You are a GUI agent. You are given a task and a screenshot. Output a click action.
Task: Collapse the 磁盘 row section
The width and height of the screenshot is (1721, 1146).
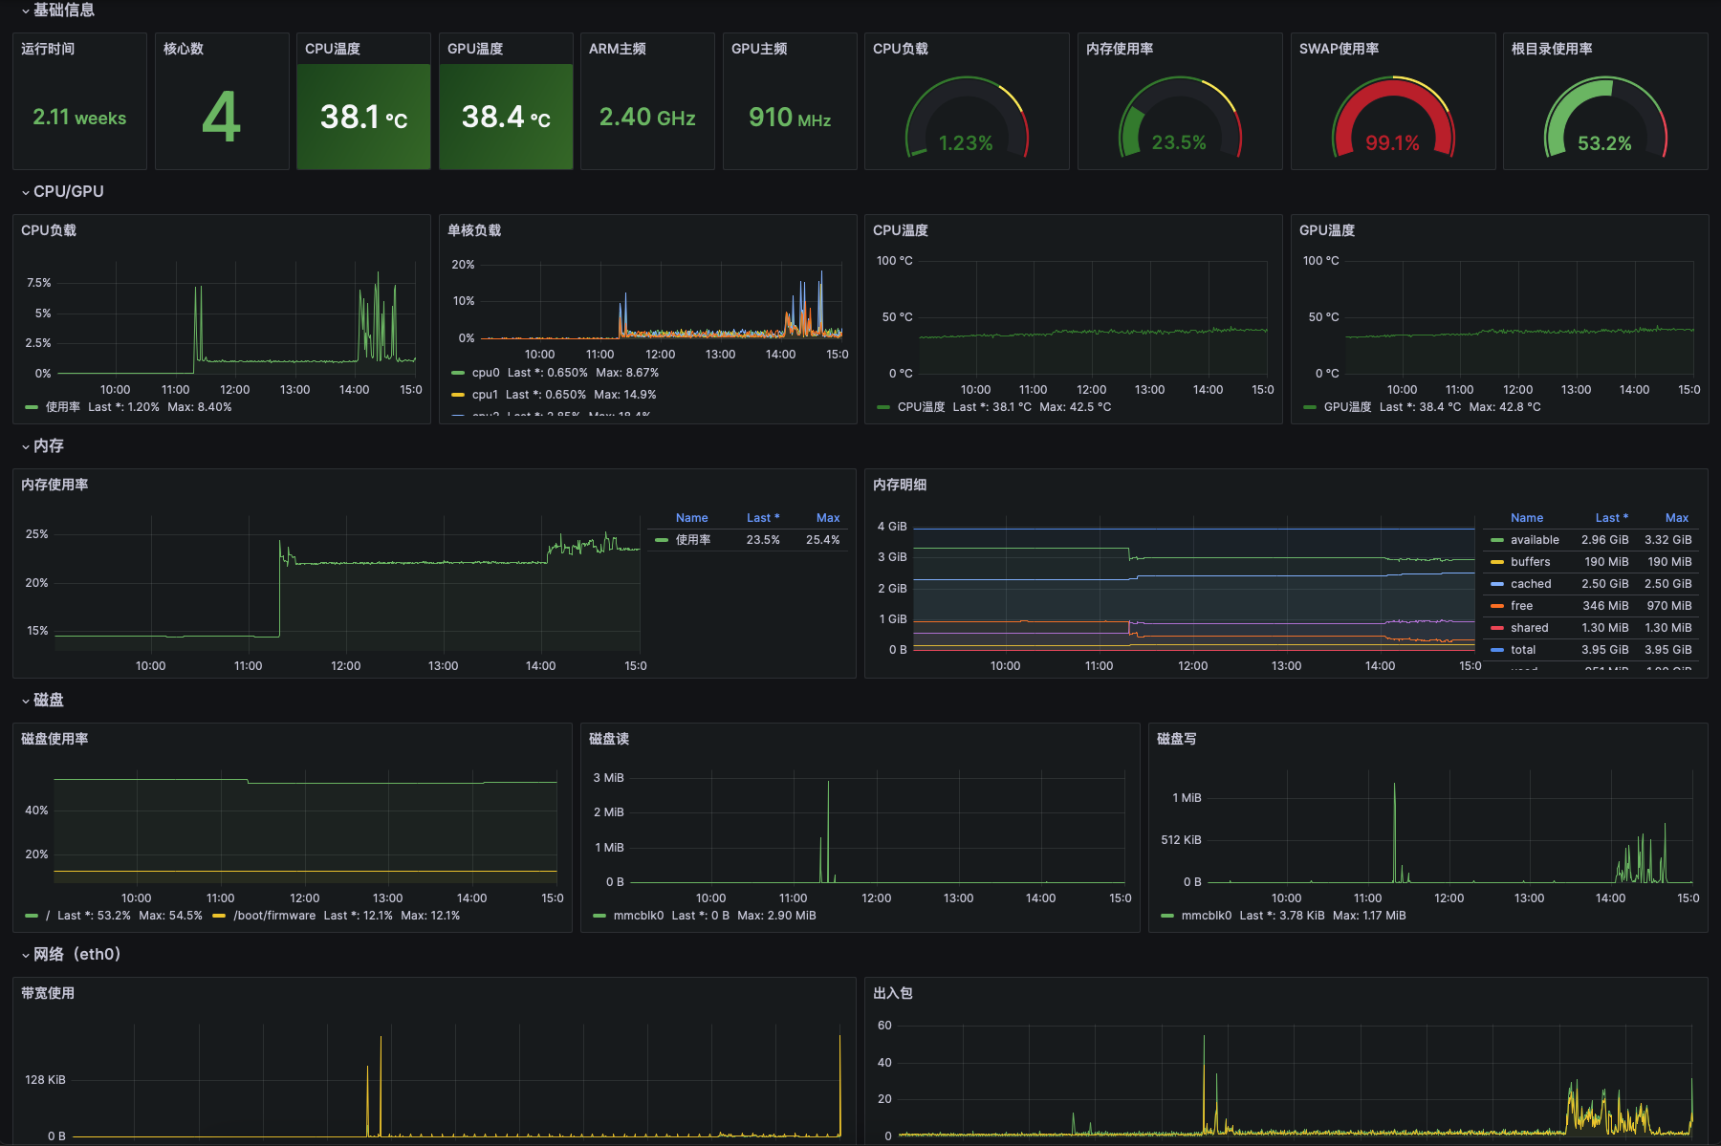coord(43,700)
